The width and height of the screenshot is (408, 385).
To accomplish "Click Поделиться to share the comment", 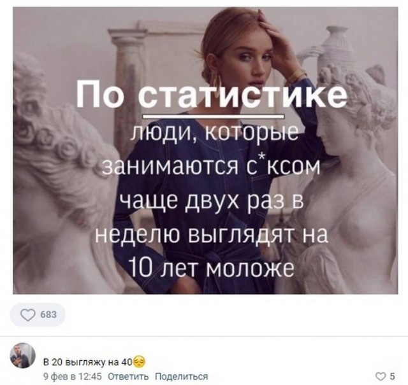I will (182, 376).
